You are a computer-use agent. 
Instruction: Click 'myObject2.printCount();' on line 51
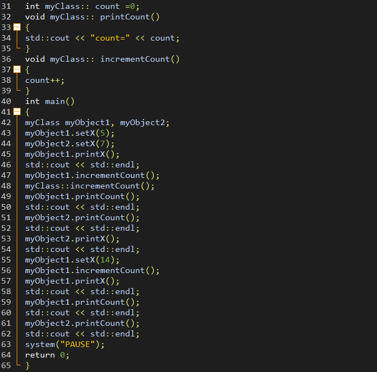coord(82,218)
